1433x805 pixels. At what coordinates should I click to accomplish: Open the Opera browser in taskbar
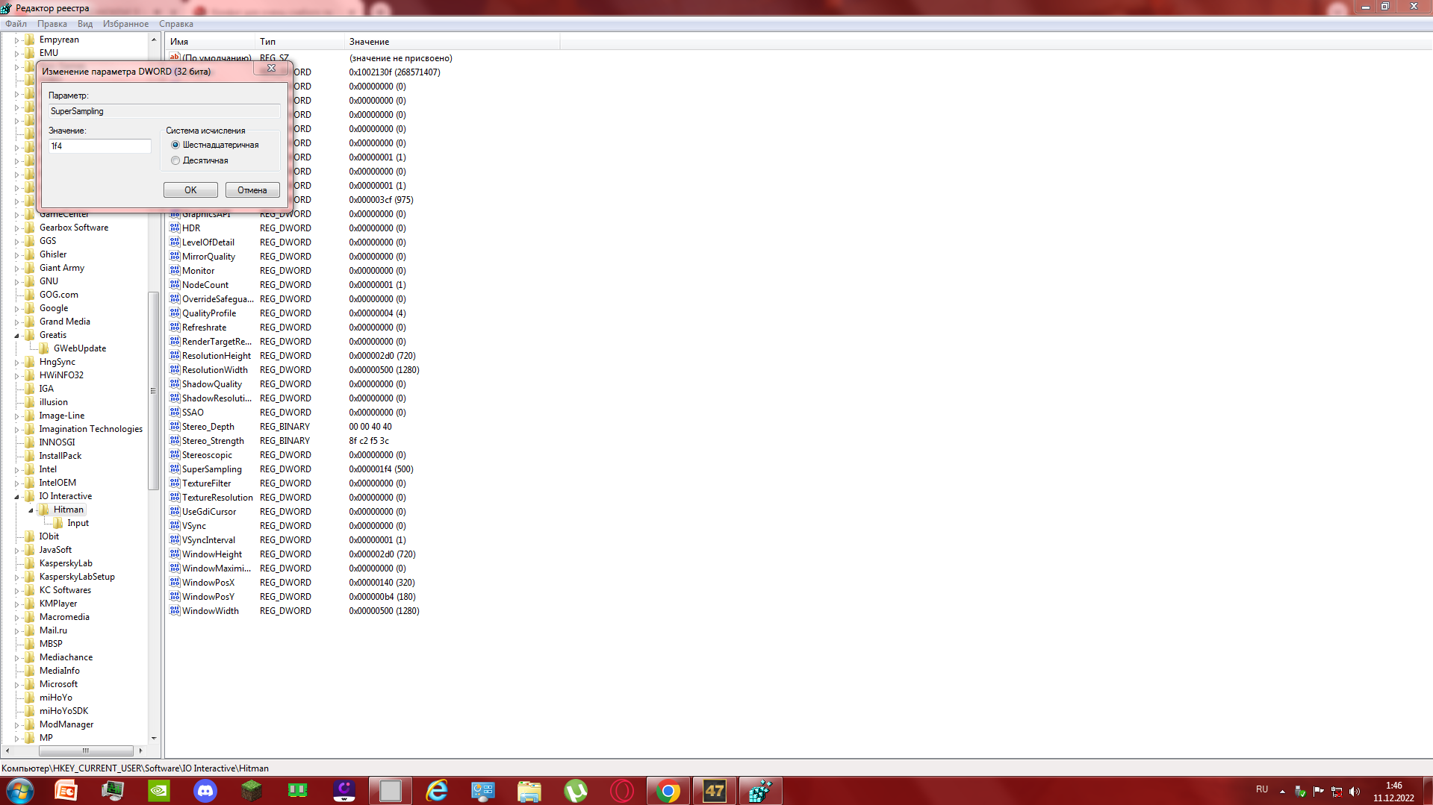click(x=621, y=791)
